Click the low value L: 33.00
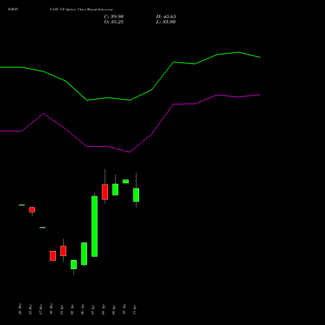 [x=166, y=22]
